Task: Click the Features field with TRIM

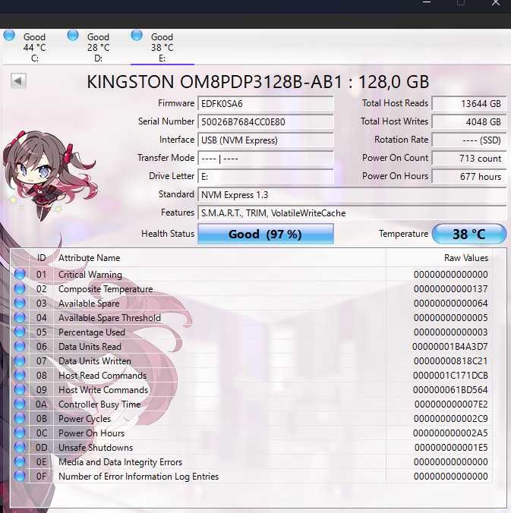Action: coord(352,213)
